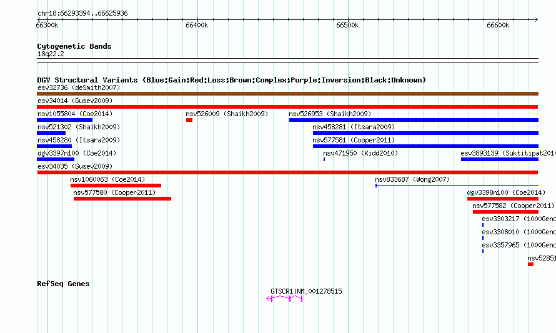Select the esv3893139 blue gain bar
This screenshot has width=556, height=333.
500,159
